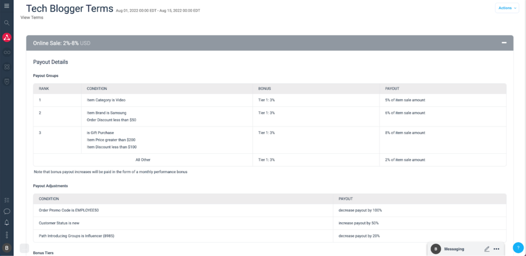This screenshot has width=526, height=256.
Task: Click the vertical dots sidebar icon
Action: click(x=7, y=235)
